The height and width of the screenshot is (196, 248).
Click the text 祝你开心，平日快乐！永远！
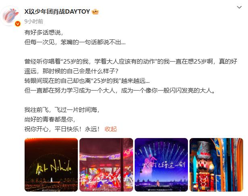click(62, 129)
